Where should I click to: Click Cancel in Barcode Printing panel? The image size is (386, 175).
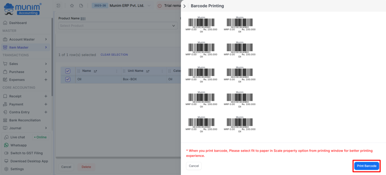tap(194, 166)
